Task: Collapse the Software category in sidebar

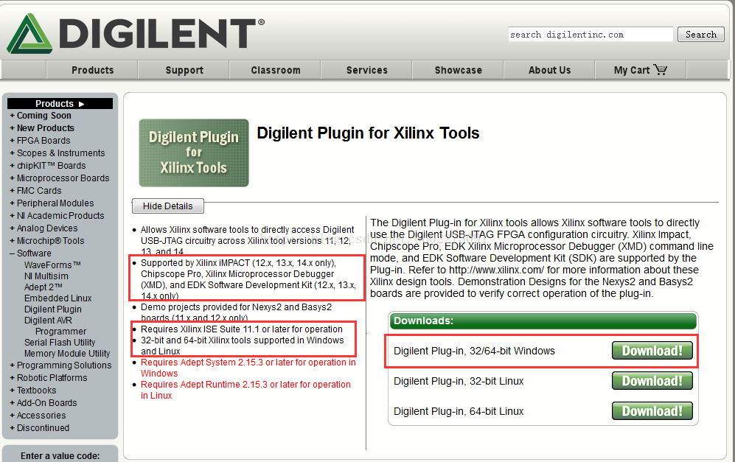Action: point(30,253)
